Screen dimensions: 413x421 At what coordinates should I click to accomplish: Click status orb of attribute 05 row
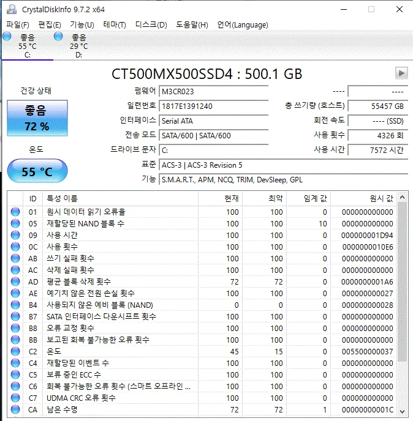pos(15,223)
